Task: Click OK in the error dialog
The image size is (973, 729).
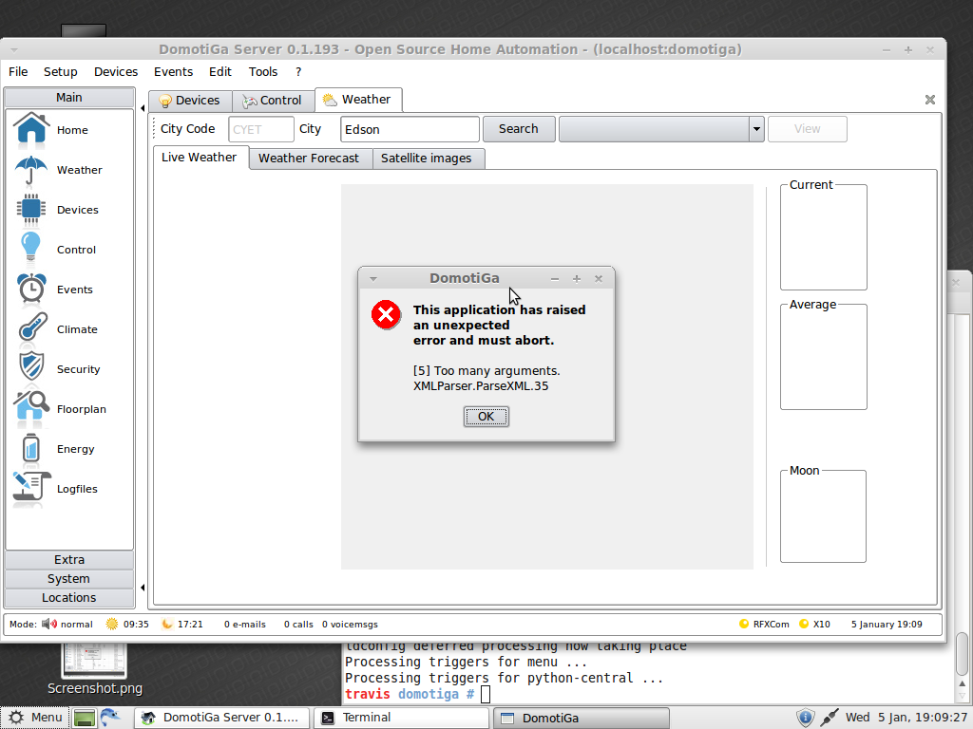Action: click(x=486, y=417)
